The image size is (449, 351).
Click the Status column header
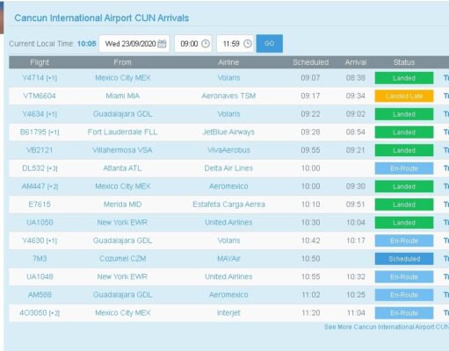tap(404, 62)
